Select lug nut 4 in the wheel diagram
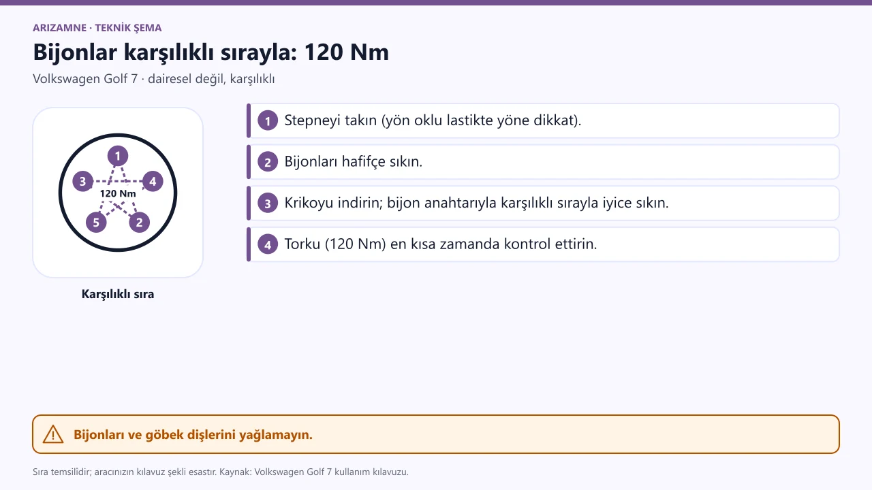 click(x=153, y=181)
